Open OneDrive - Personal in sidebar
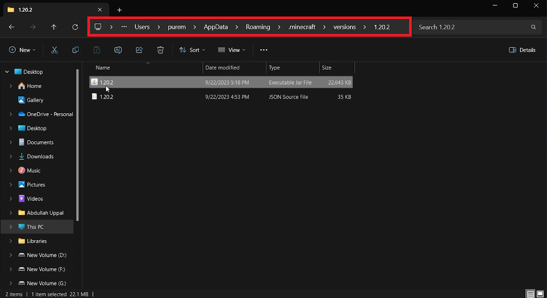The width and height of the screenshot is (547, 298). pos(50,114)
